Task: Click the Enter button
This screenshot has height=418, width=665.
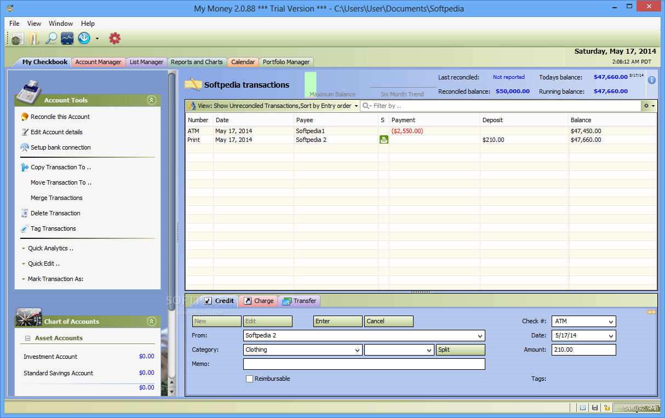Action: pyautogui.click(x=338, y=322)
